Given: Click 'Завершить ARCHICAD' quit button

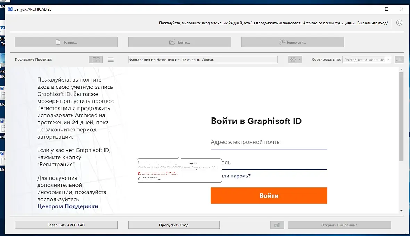Looking at the screenshot, I should pyautogui.click(x=66, y=225).
